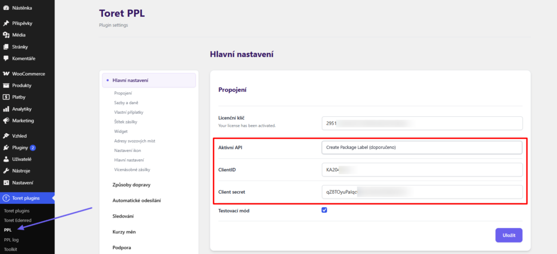Click the Pluginy plug icon
This screenshot has height=254, width=557.
click(x=5, y=148)
